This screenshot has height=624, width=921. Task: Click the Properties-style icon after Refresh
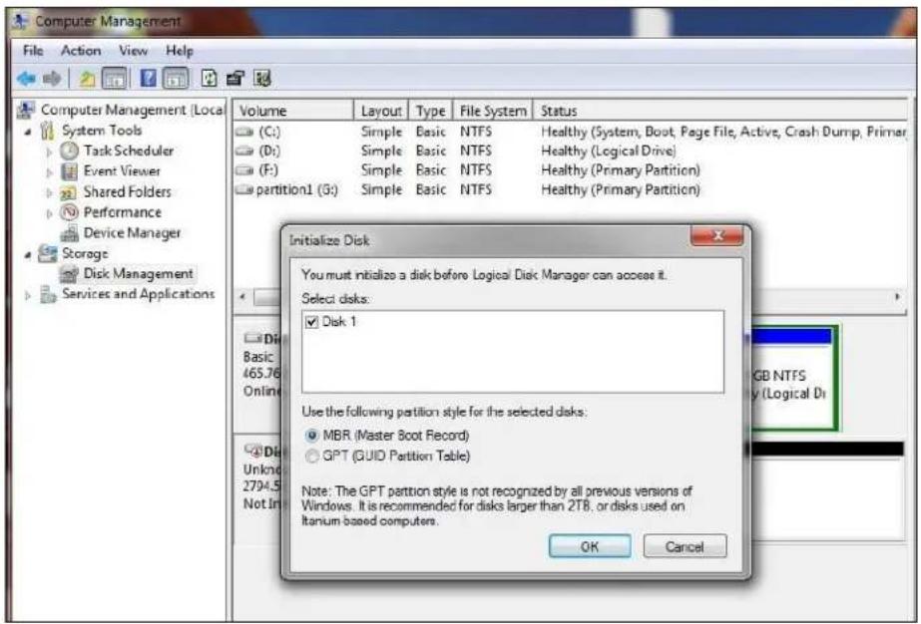(x=235, y=78)
